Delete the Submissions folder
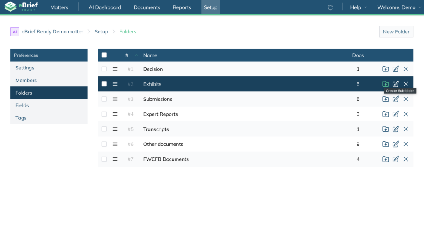This screenshot has height=238, width=424. (x=406, y=99)
